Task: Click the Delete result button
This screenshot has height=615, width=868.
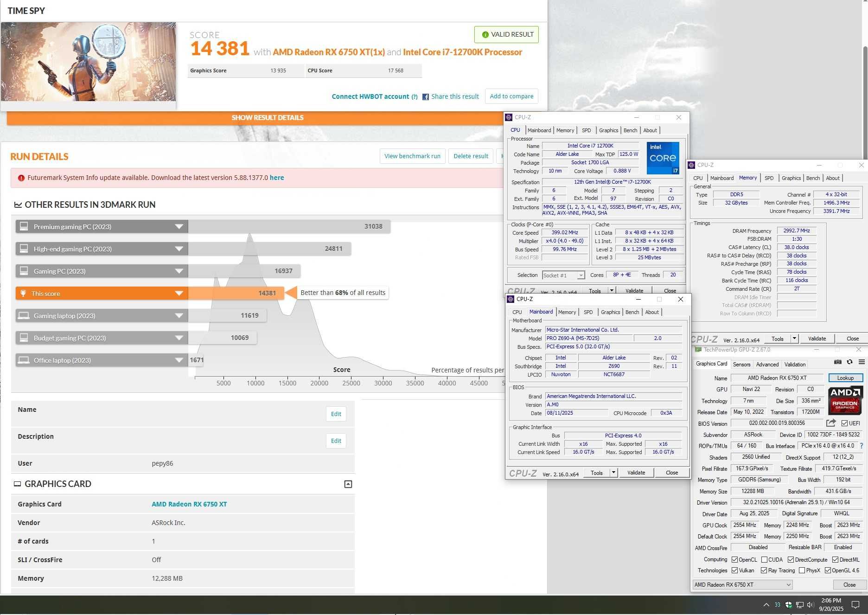Action: 471,156
